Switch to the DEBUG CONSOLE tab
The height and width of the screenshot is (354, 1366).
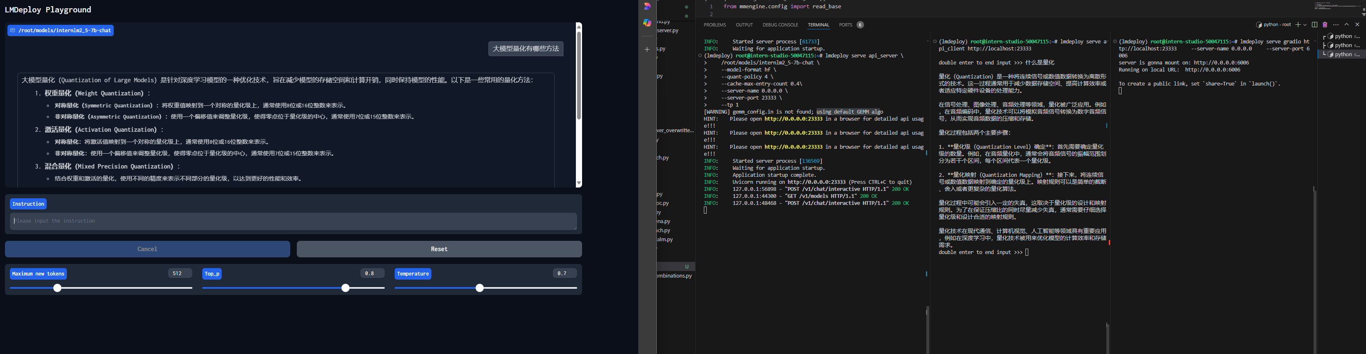click(780, 25)
